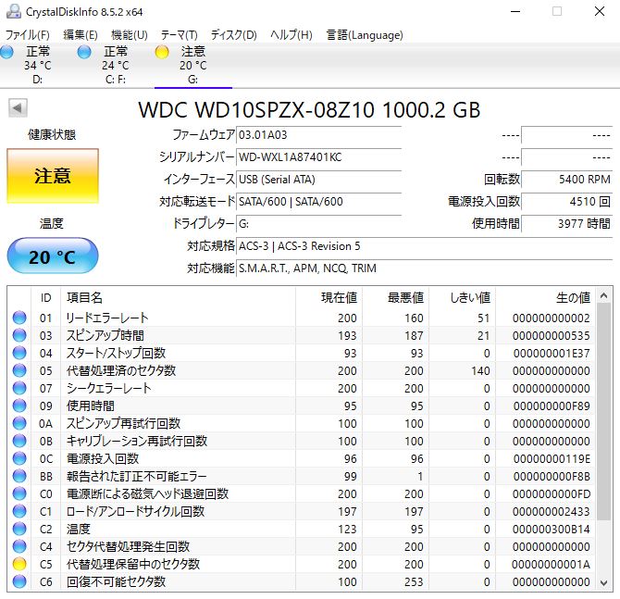This screenshot has height=599, width=620.
Task: Open the 言語(Language) menu
Action: (365, 35)
